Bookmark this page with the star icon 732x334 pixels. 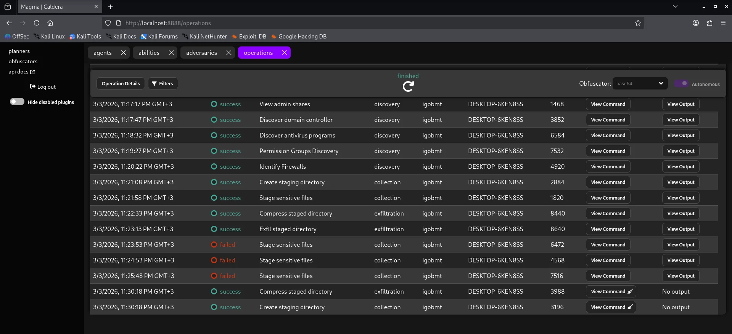point(638,23)
